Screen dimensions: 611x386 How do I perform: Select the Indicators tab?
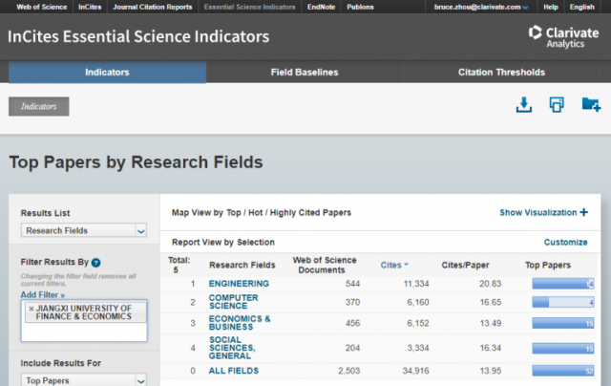pos(107,73)
